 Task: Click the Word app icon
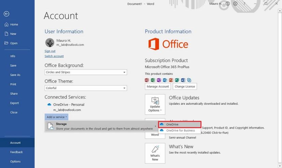click(x=183, y=80)
